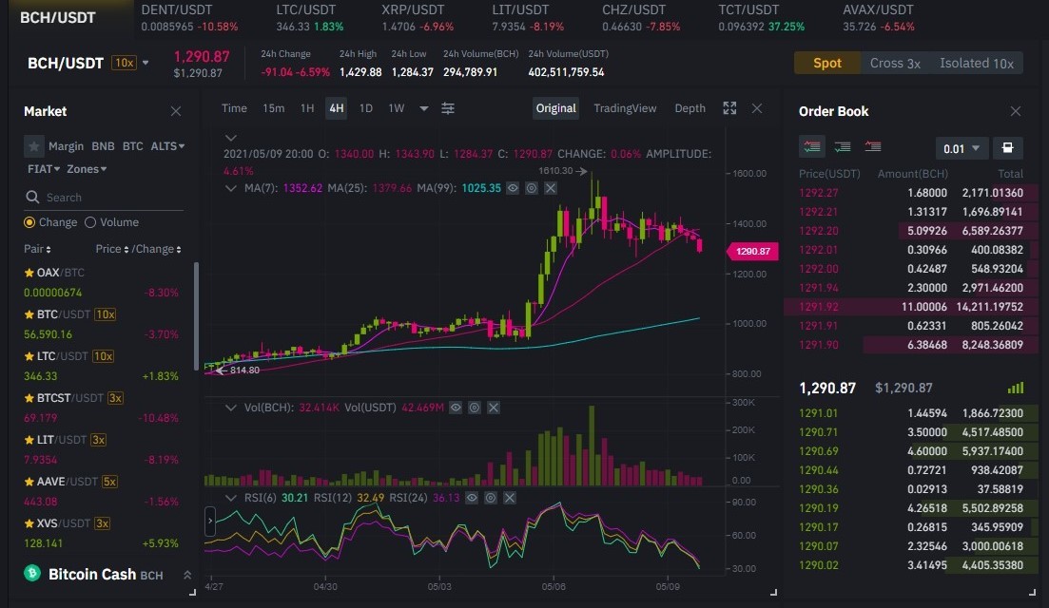Select the Volume radio button
Viewport: 1049px width, 608px height.
[x=90, y=222]
